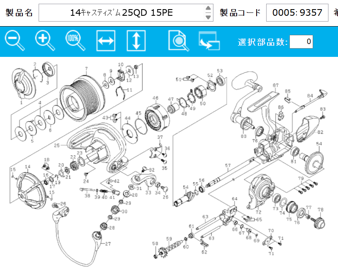338x274 pixels.
Task: Select part number 82 cover label
Action: tap(320, 132)
